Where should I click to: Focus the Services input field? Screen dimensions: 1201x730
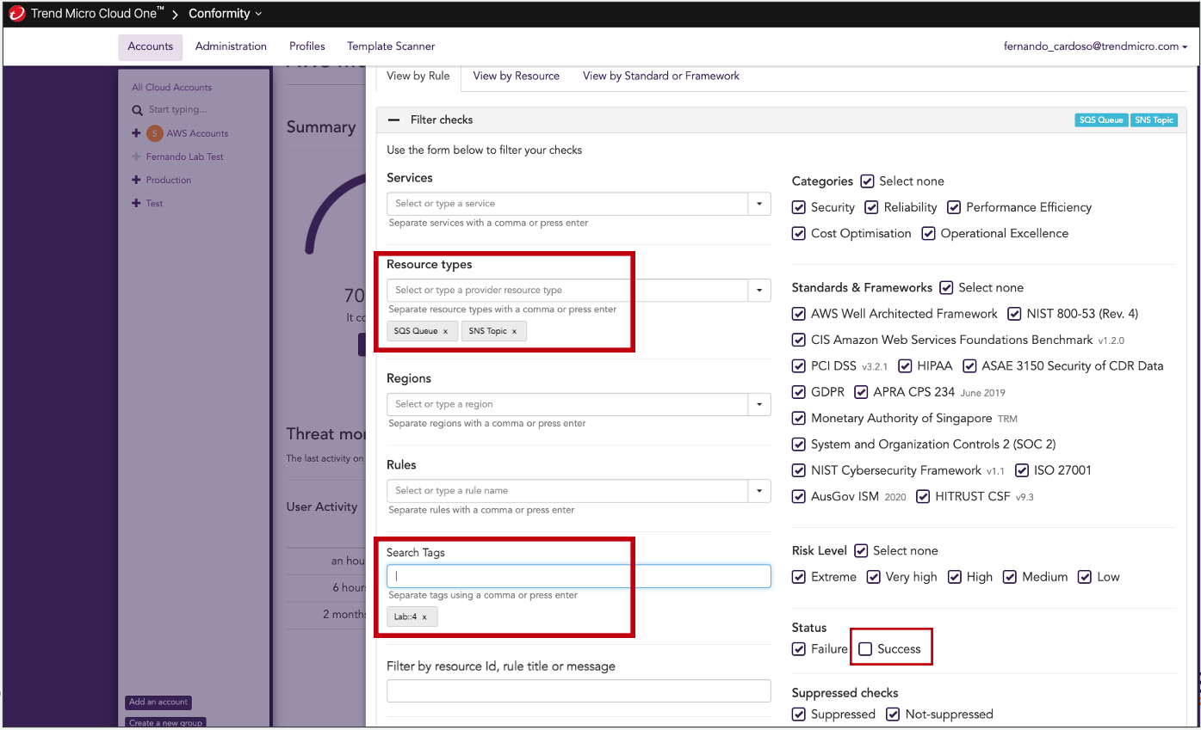click(568, 204)
